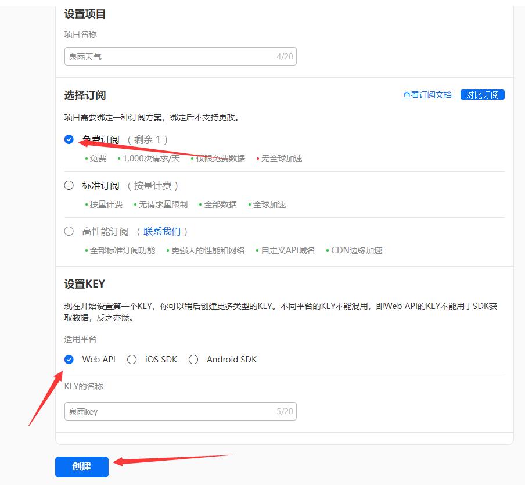Click the 联系我们 contact link

pyautogui.click(x=164, y=231)
